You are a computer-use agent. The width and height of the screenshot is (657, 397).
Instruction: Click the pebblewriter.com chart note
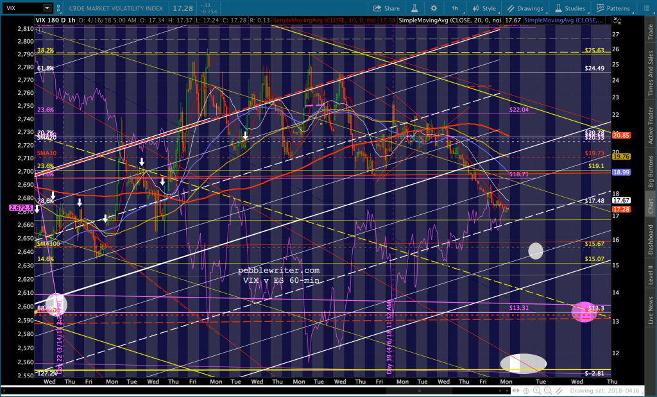point(278,271)
